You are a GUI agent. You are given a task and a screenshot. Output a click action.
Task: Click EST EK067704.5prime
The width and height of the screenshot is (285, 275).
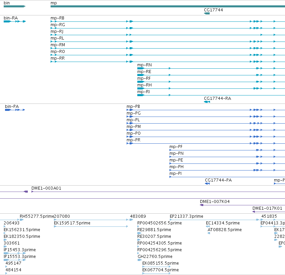[x=160, y=270]
